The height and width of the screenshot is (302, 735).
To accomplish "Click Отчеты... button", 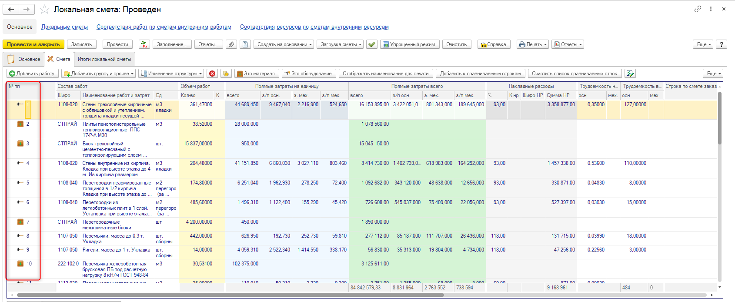I will pyautogui.click(x=209, y=44).
